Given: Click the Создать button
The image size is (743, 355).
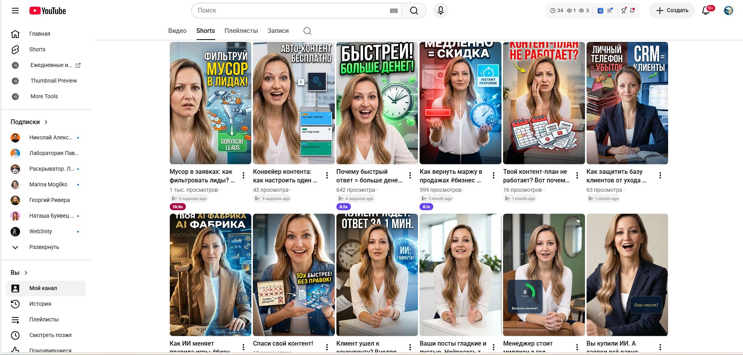Looking at the screenshot, I should (x=672, y=11).
